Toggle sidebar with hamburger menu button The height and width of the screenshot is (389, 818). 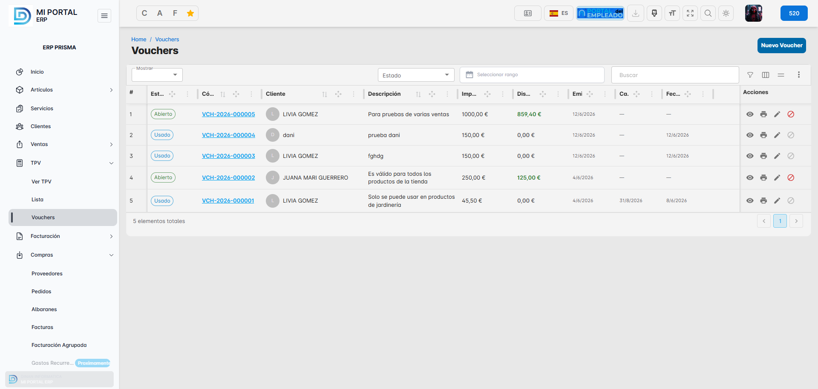point(104,16)
